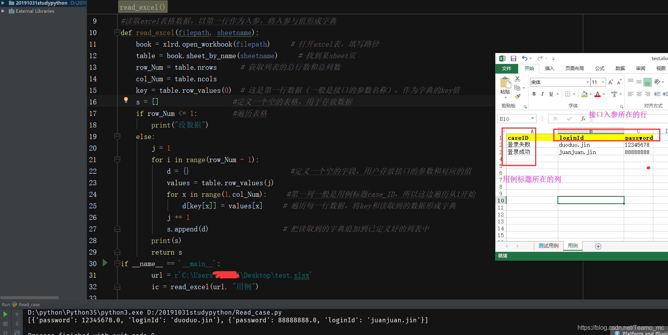The image size is (668, 335).
Task: Switch to the 页面布局 ribbon tab
Action: 574,69
